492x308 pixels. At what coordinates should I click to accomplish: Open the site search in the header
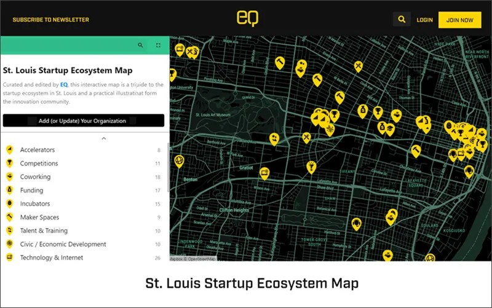pyautogui.click(x=402, y=20)
